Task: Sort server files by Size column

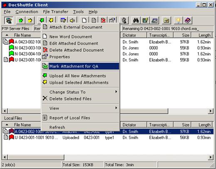Action: point(182,35)
